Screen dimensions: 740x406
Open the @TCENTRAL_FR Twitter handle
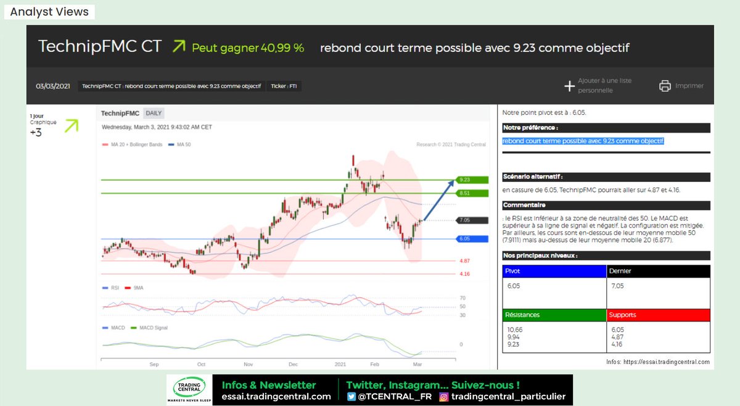[395, 397]
